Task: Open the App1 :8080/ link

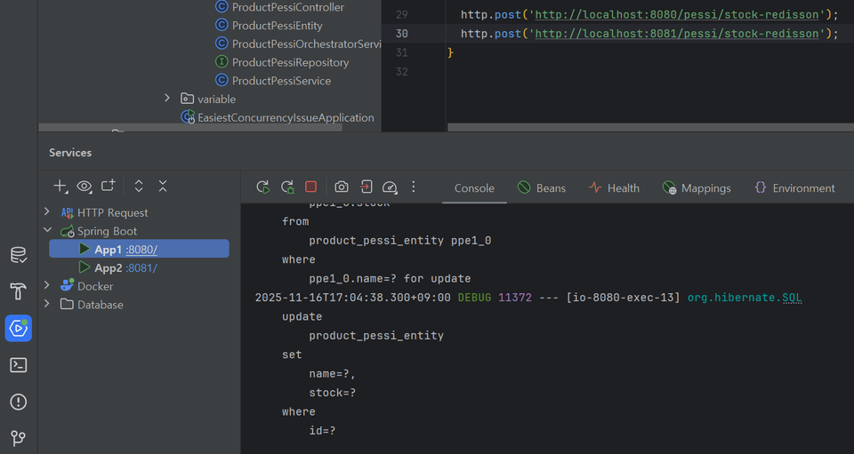Action: (141, 250)
